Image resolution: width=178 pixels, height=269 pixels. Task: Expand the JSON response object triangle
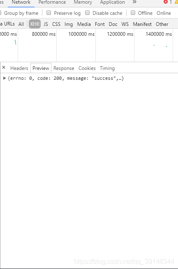[x=5, y=78]
